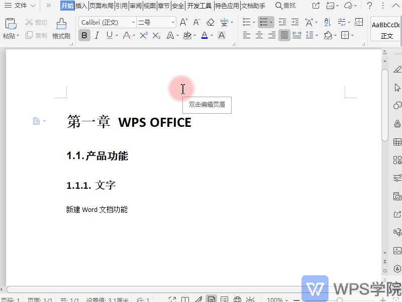Apply superscript formatting
The image size is (402, 302).
click(x=144, y=35)
